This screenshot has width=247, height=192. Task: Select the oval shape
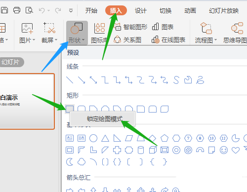(93, 138)
